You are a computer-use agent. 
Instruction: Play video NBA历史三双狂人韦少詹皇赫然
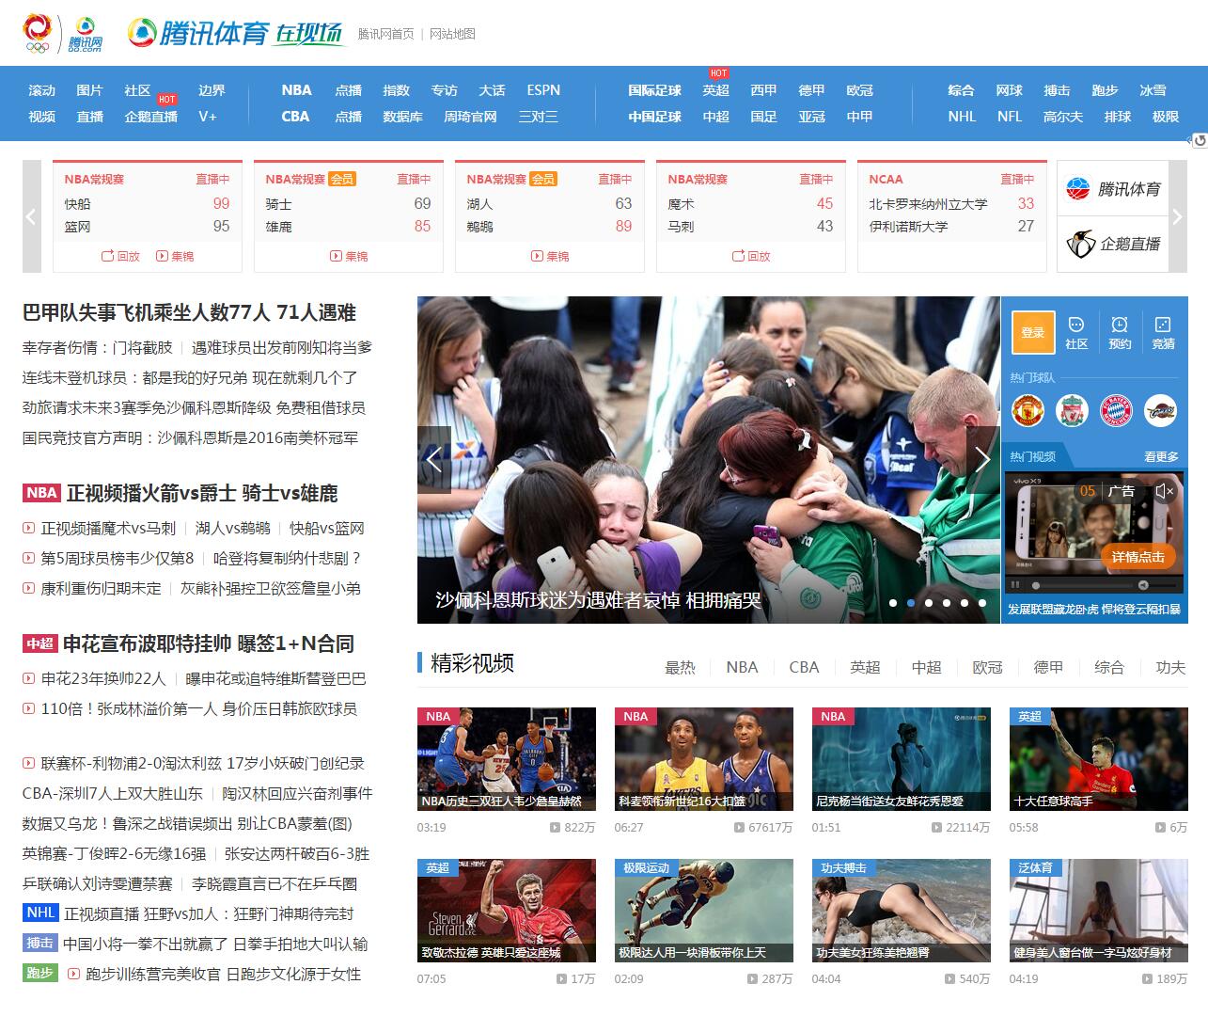pyautogui.click(x=507, y=759)
